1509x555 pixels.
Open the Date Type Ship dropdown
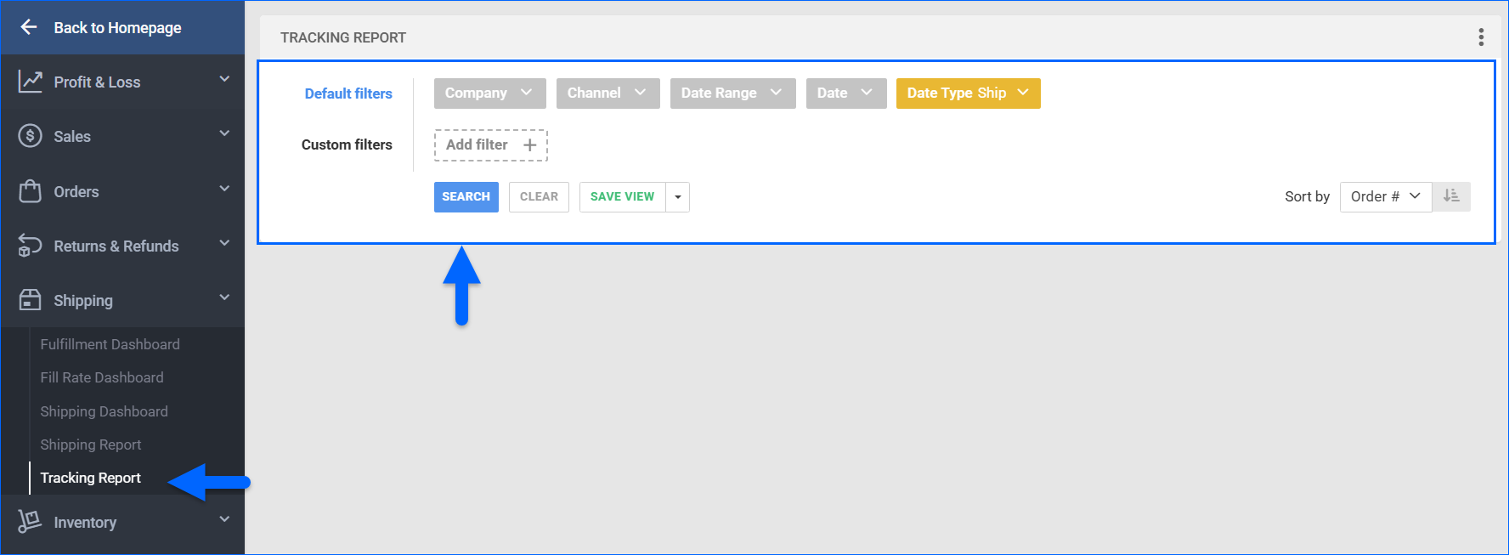[968, 93]
